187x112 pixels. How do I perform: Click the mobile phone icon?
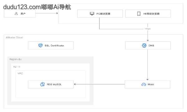(139, 14)
